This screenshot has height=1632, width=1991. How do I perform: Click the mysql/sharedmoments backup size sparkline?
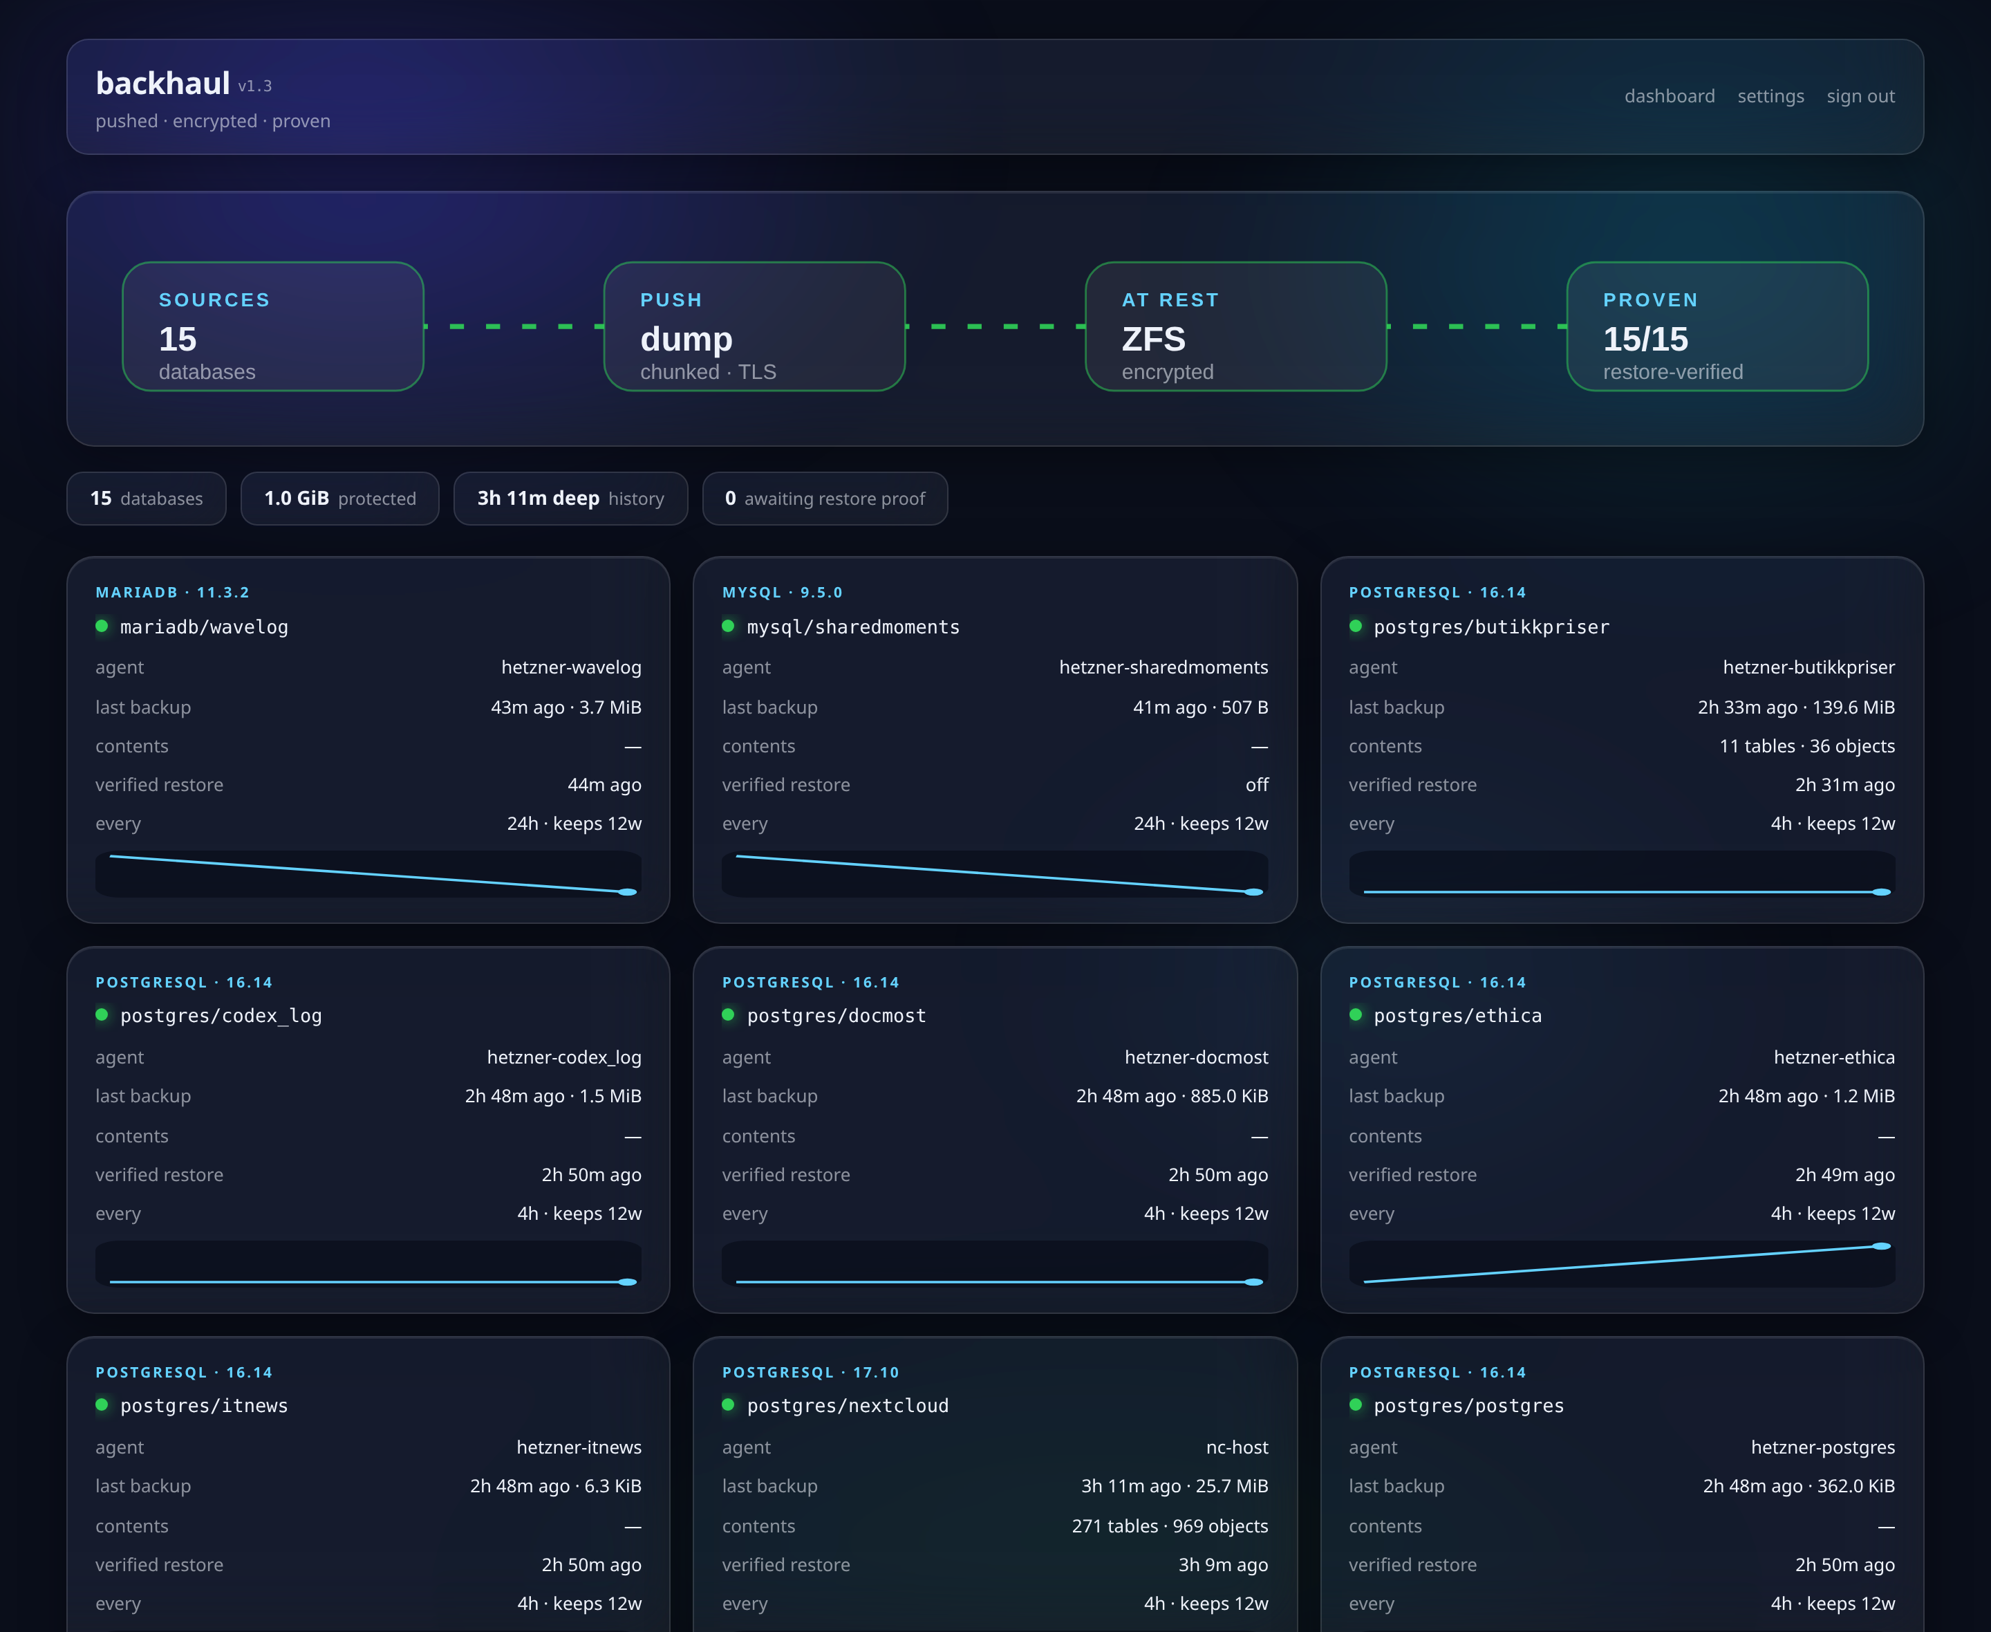click(x=995, y=874)
